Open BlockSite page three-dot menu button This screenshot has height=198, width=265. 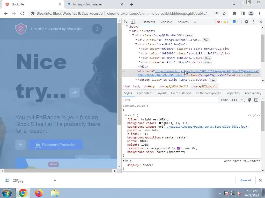point(97,29)
